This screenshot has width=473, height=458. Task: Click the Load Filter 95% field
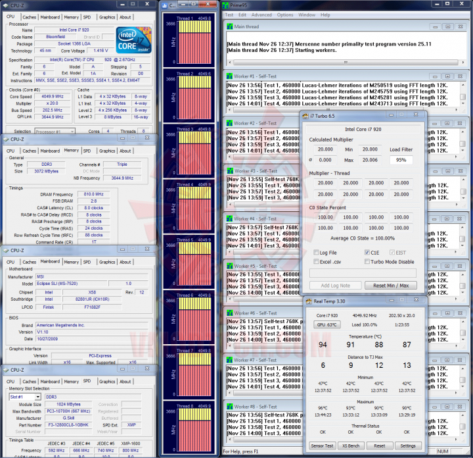coord(401,160)
